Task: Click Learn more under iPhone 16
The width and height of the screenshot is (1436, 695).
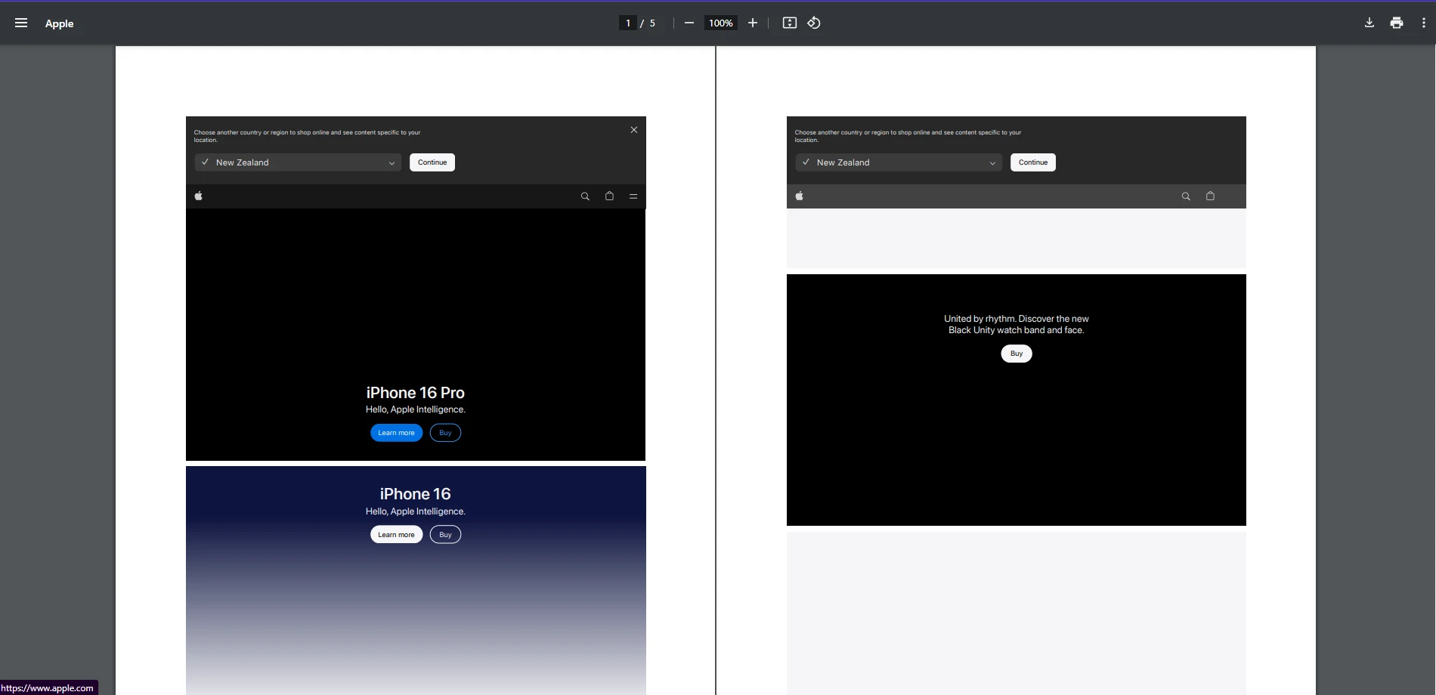Action: (x=396, y=535)
